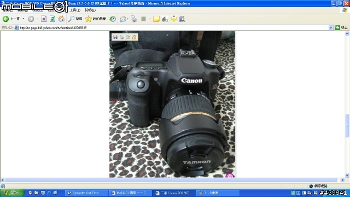Switch to the 3 - 小畫家 Paint taskbar window

[218, 193]
